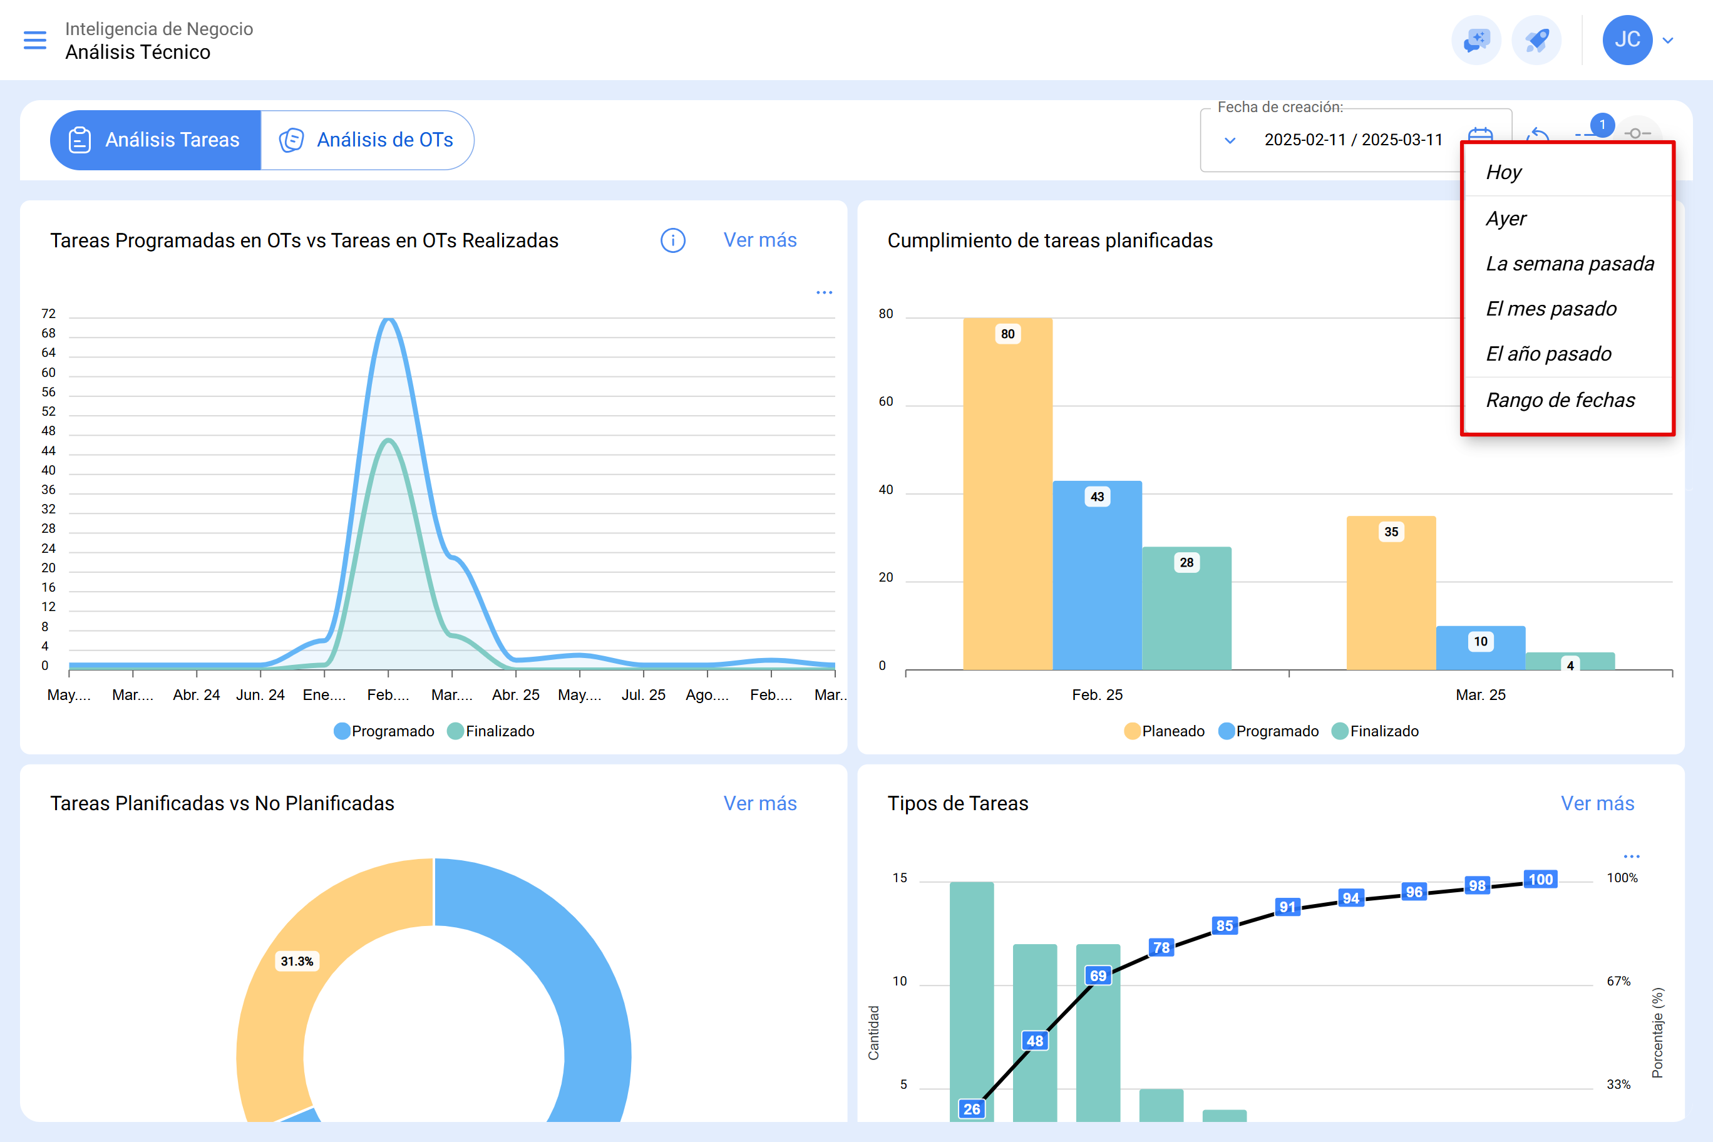
Task: Click the Feb. 25 Planeado bar labeled 80
Action: pos(1007,494)
